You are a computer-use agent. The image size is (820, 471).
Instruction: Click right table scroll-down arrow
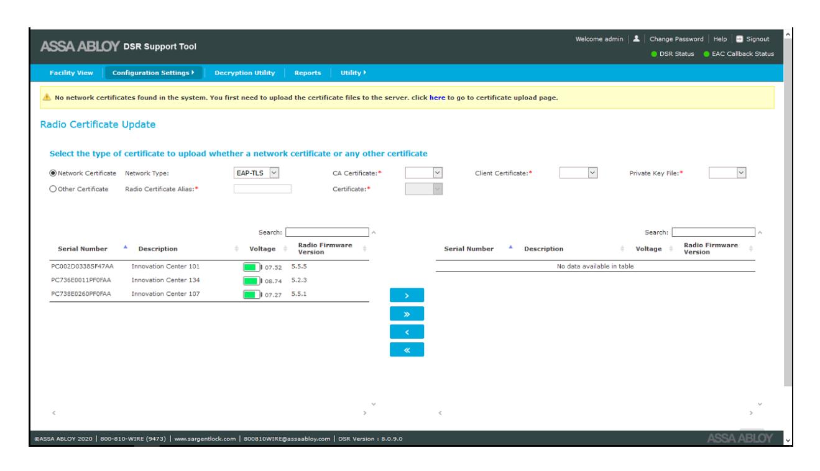click(x=760, y=403)
